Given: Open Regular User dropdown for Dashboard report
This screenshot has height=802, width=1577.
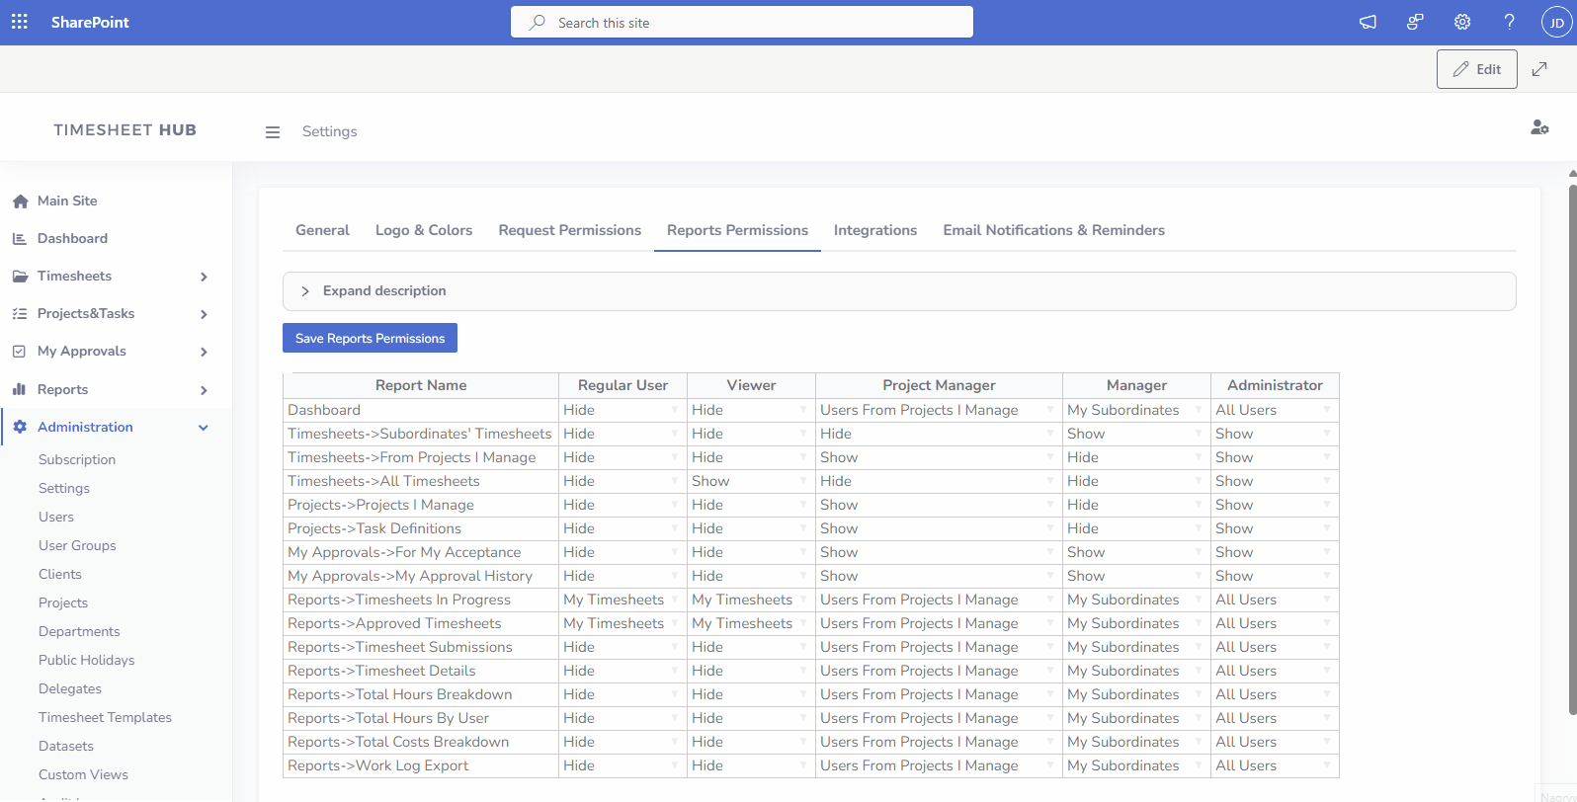Looking at the screenshot, I should (622, 410).
